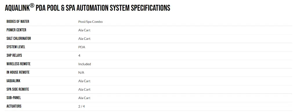Click Ala Cart value for Power Center
The width and height of the screenshot is (297, 112).
pos(84,30)
